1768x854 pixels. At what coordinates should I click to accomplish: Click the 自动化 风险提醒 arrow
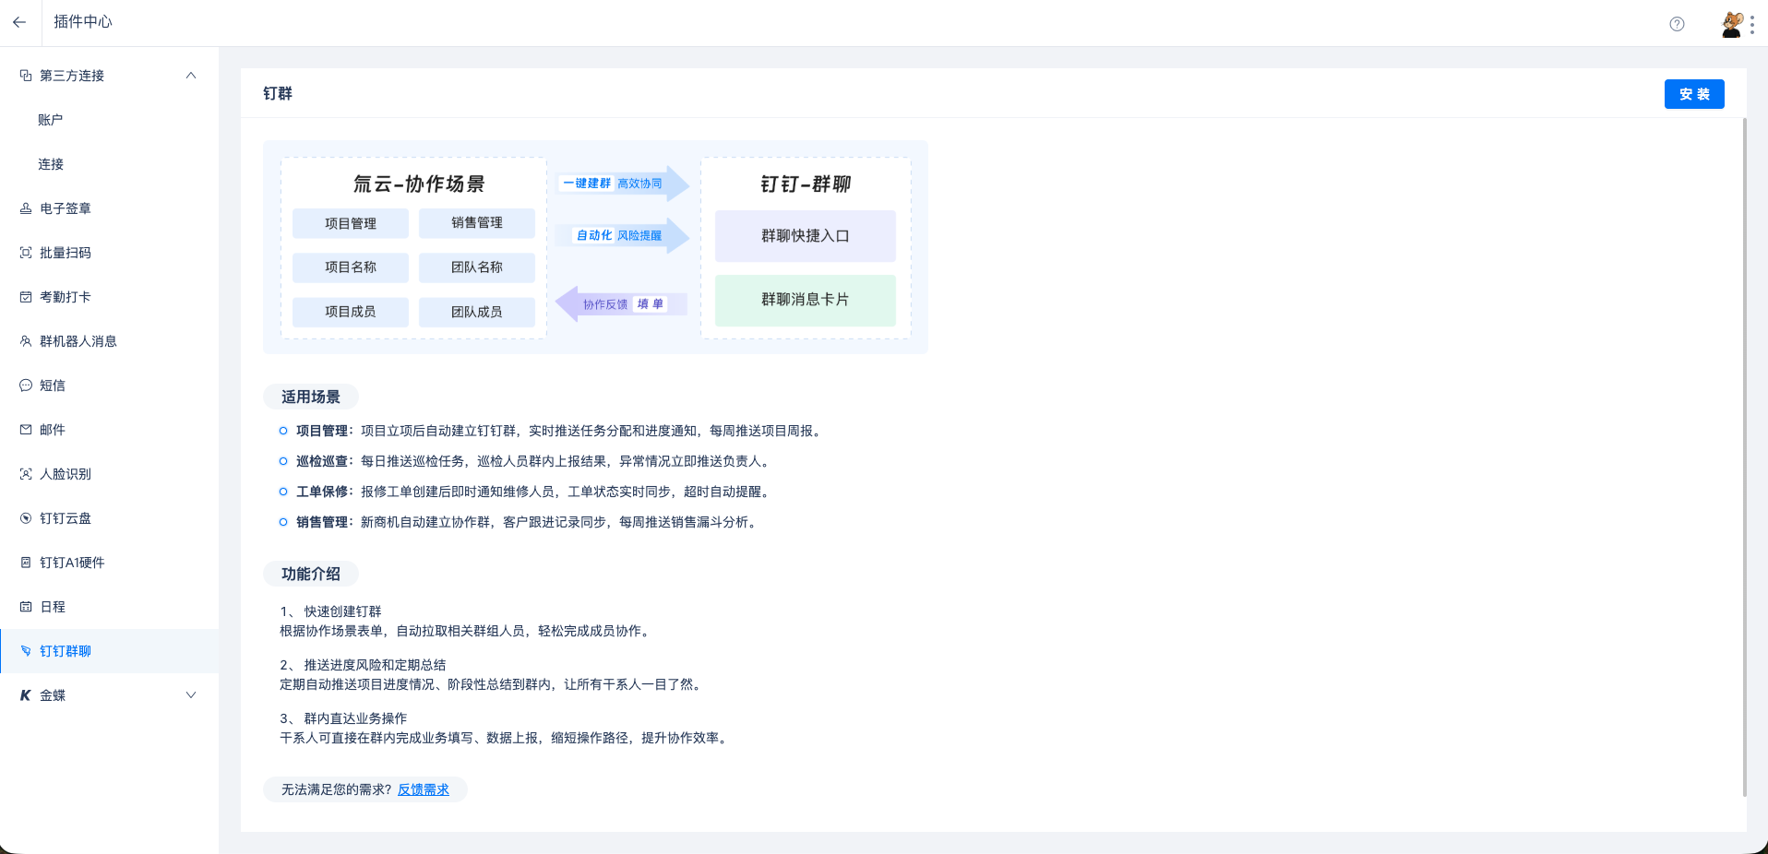tap(623, 235)
